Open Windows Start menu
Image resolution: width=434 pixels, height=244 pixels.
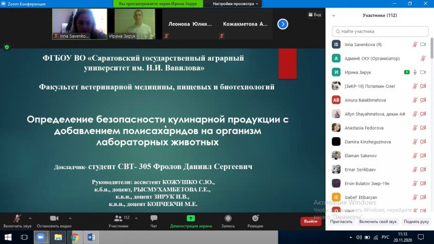(x=8, y=237)
